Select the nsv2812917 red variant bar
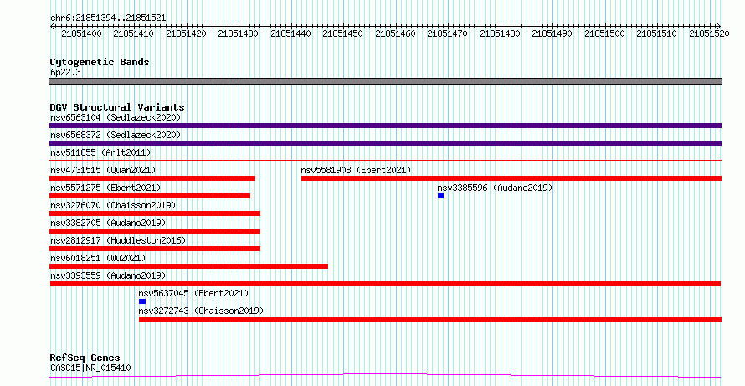Viewport: 745px width, 386px height. click(x=155, y=249)
